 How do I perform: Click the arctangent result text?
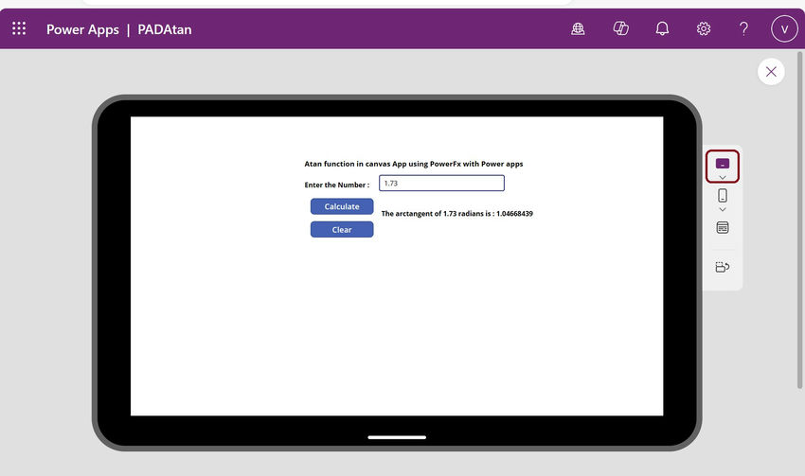pyautogui.click(x=456, y=213)
